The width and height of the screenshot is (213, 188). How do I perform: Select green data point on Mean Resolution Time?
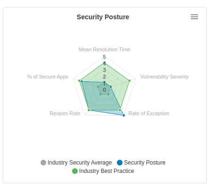coord(104,63)
